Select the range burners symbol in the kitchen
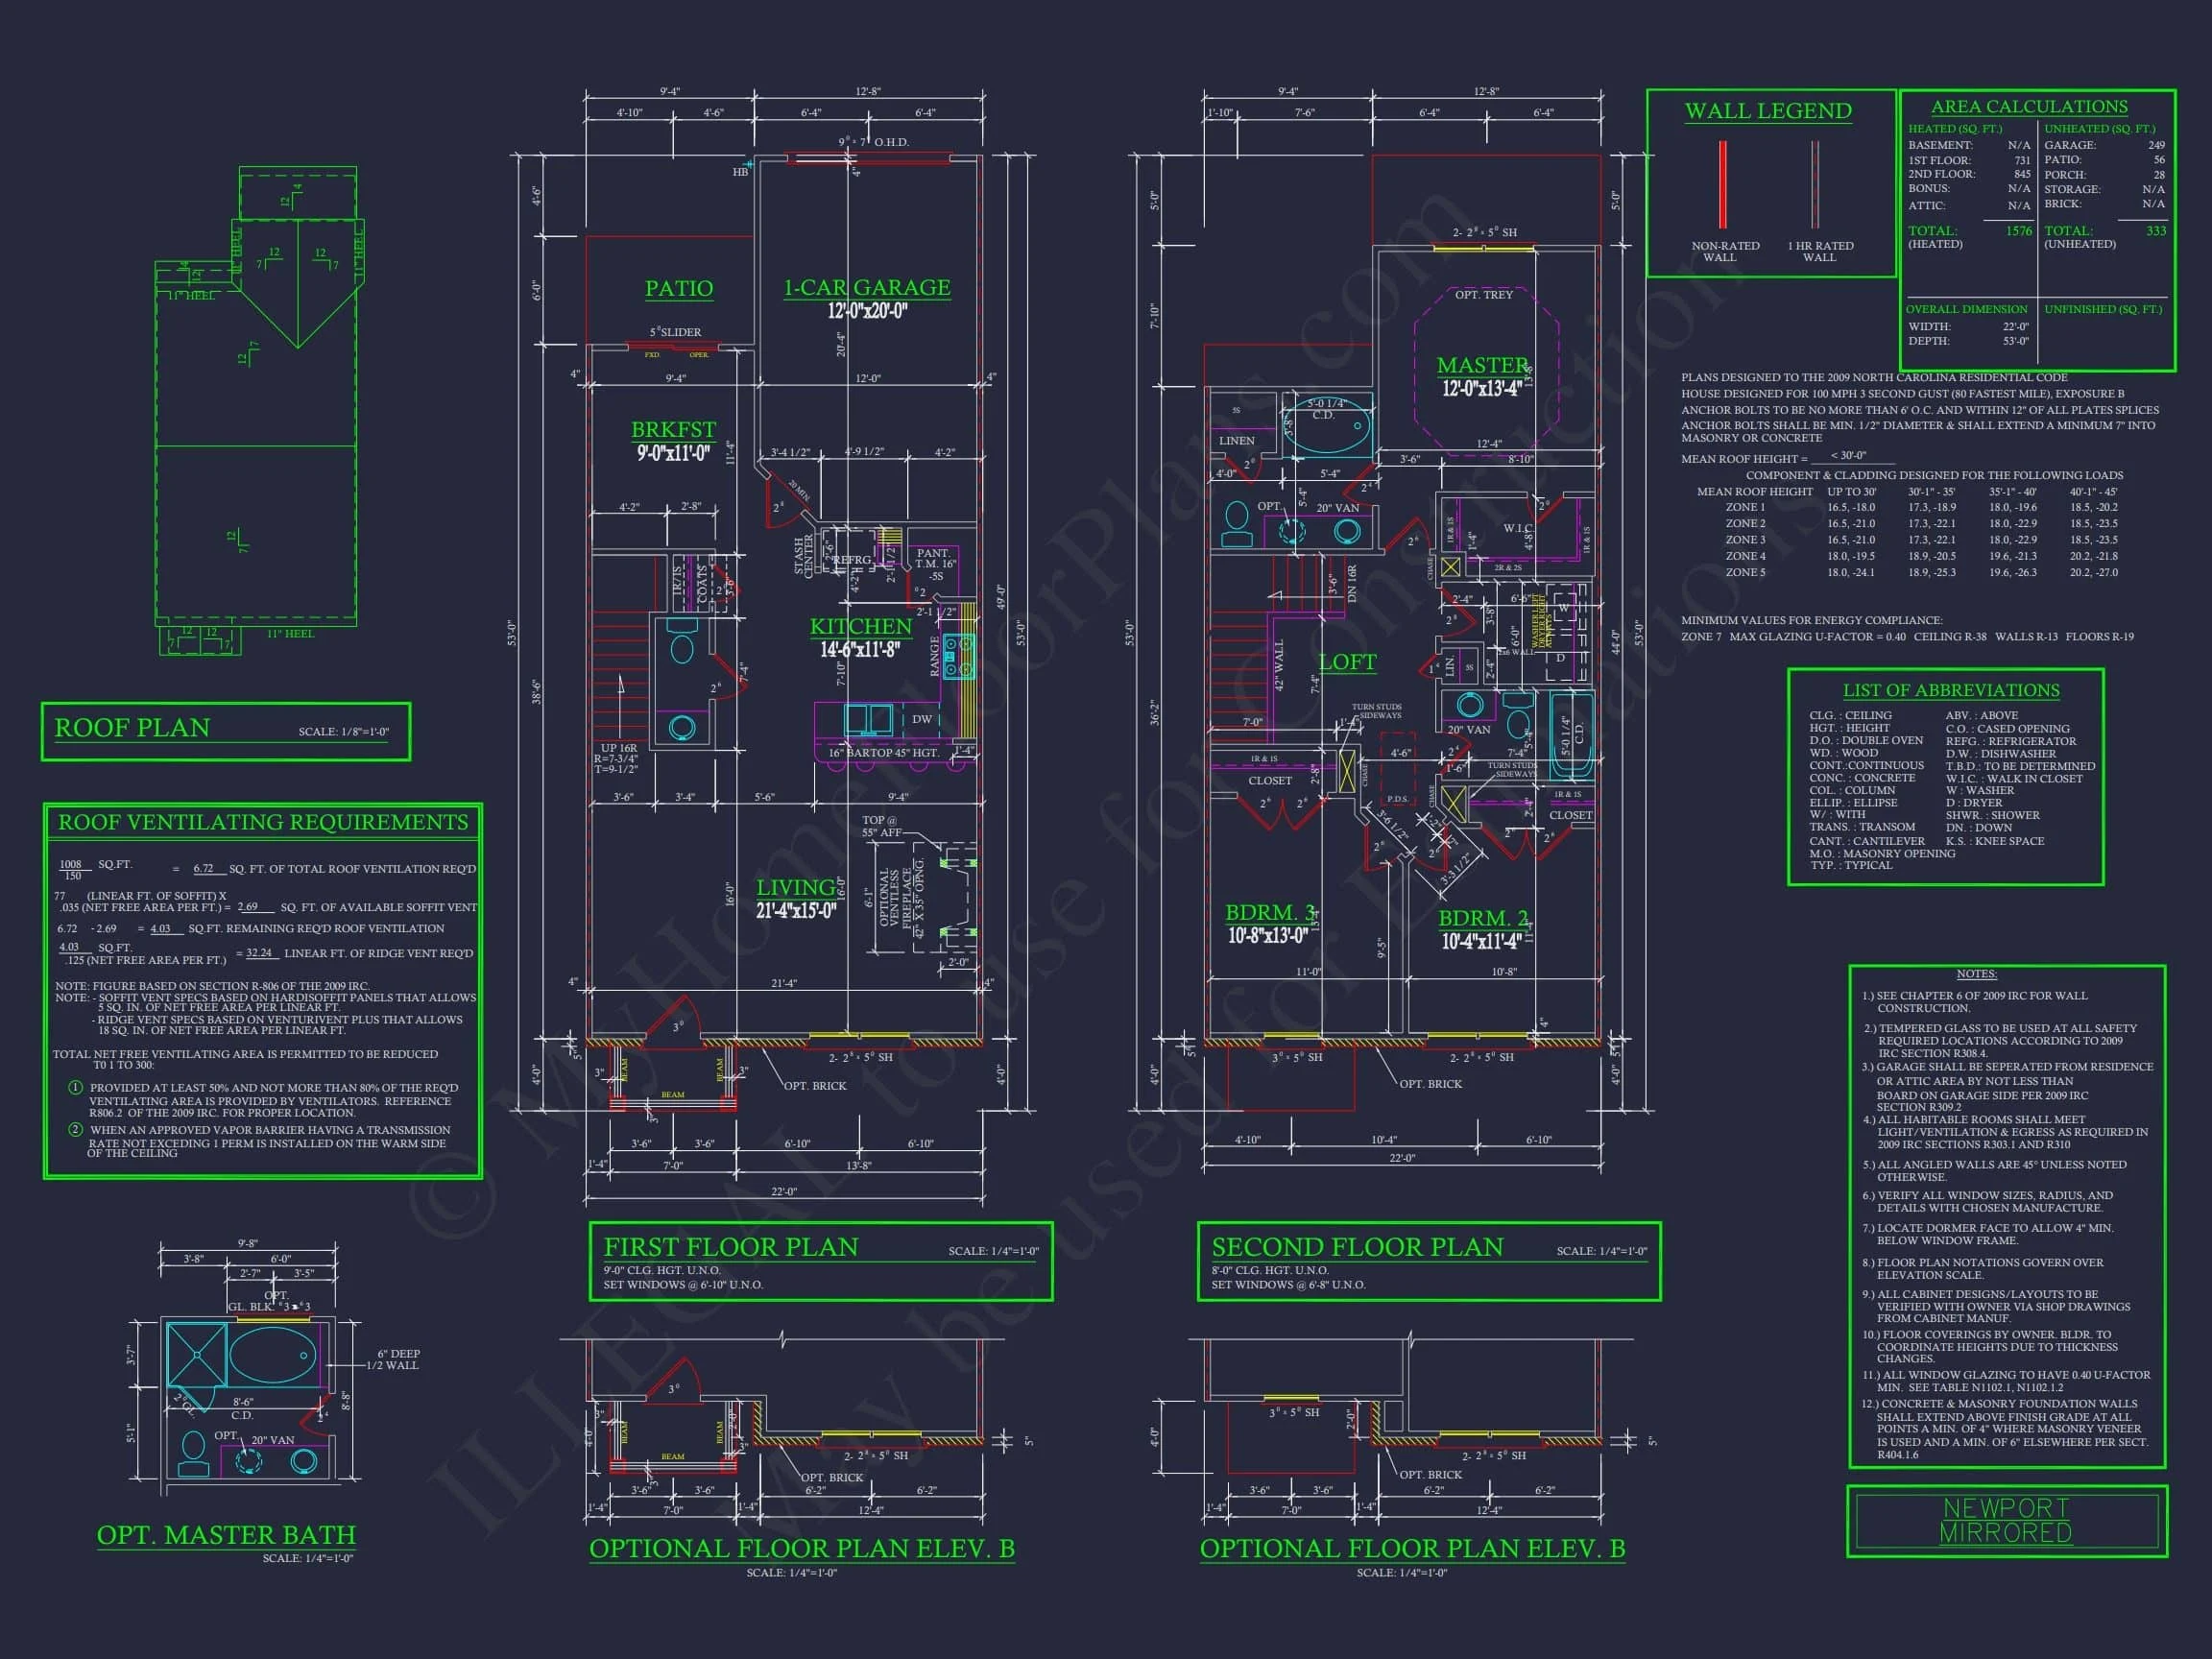Image resolution: width=2212 pixels, height=1659 pixels. coord(959,656)
